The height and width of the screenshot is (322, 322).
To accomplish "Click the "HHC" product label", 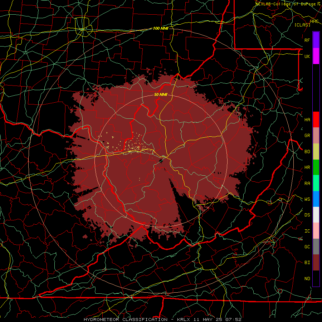I will point(314,21).
